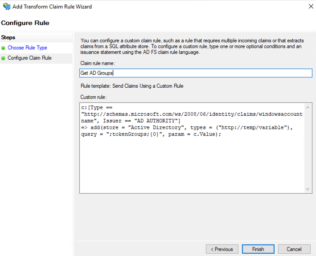Click Finish to save the claim rule
Image resolution: width=316 pixels, height=256 pixels.
[x=258, y=249]
